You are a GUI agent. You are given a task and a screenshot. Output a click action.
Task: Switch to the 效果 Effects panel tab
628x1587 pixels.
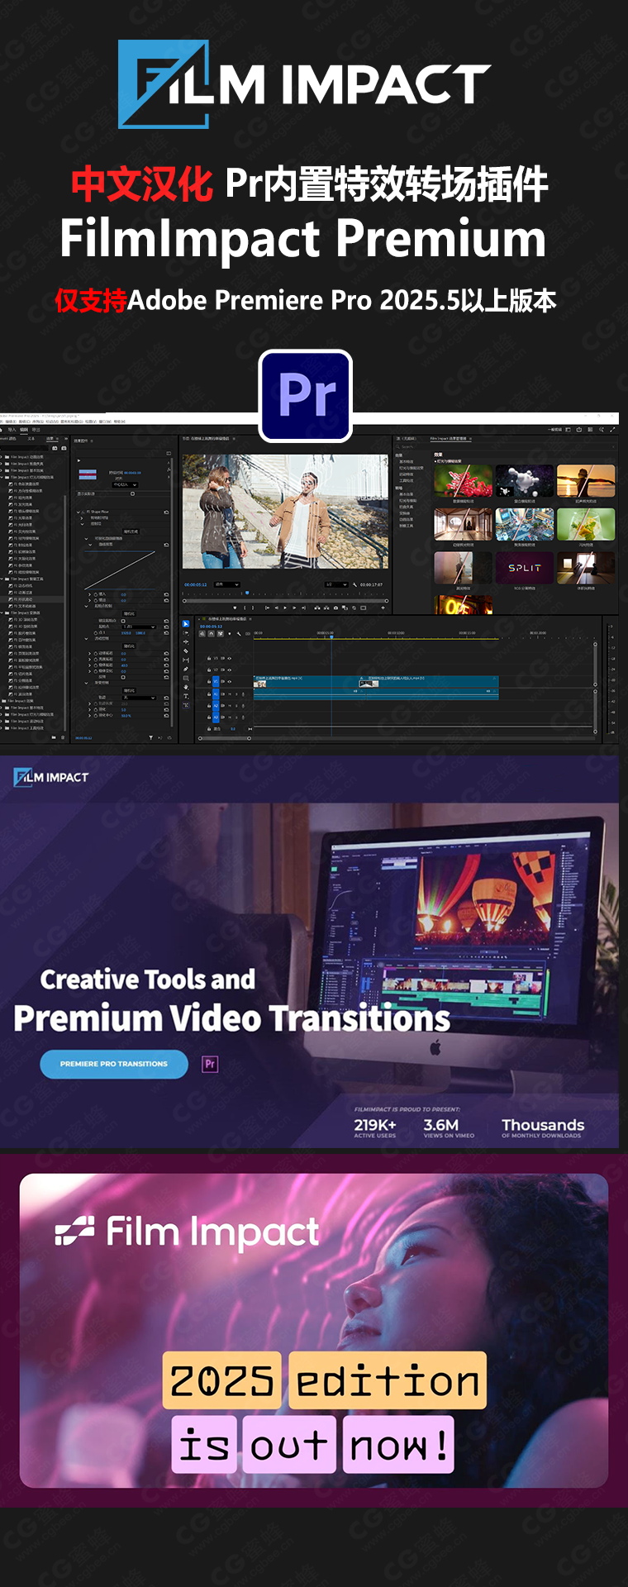[50, 438]
